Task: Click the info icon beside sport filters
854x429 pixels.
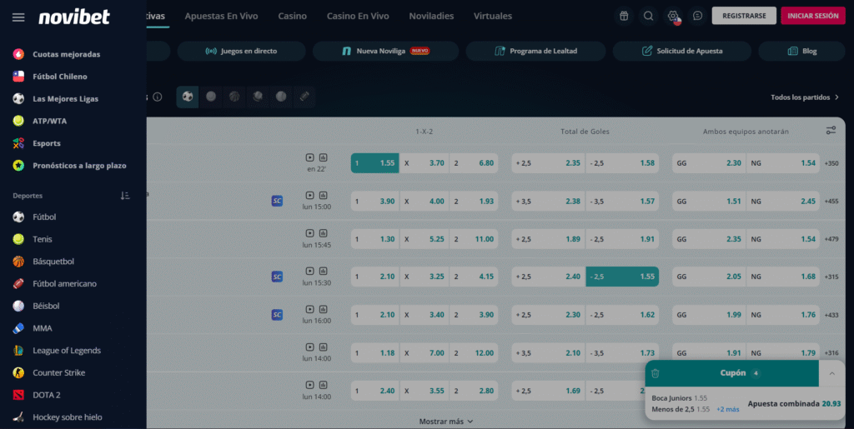Action: pos(158,97)
